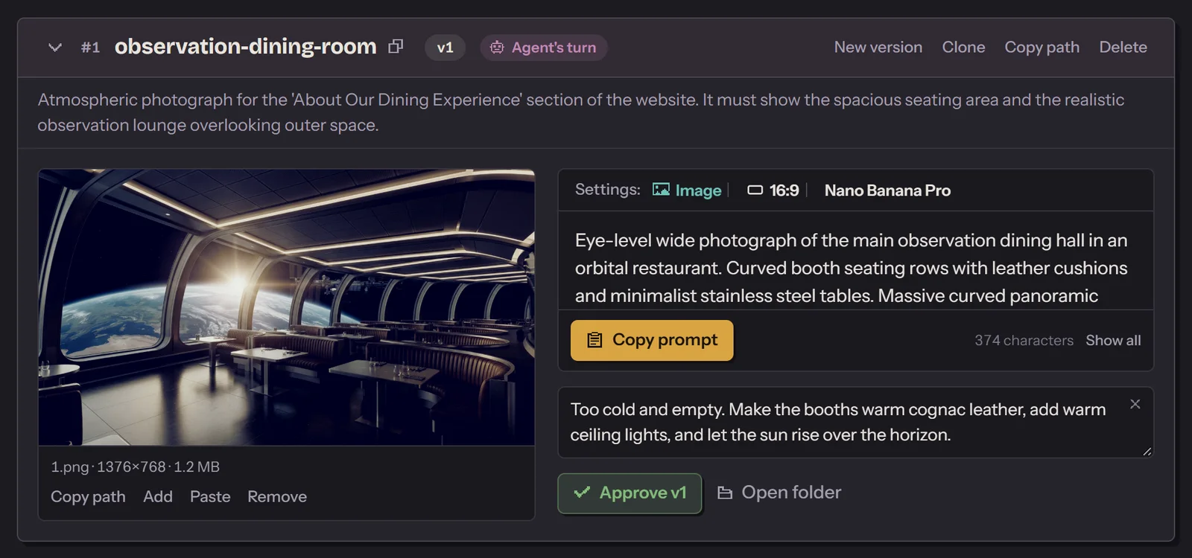Remove the 1.png image
The image size is (1192, 558).
(x=277, y=496)
